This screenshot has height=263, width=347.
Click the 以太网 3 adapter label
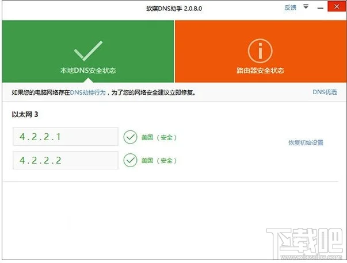coord(25,114)
